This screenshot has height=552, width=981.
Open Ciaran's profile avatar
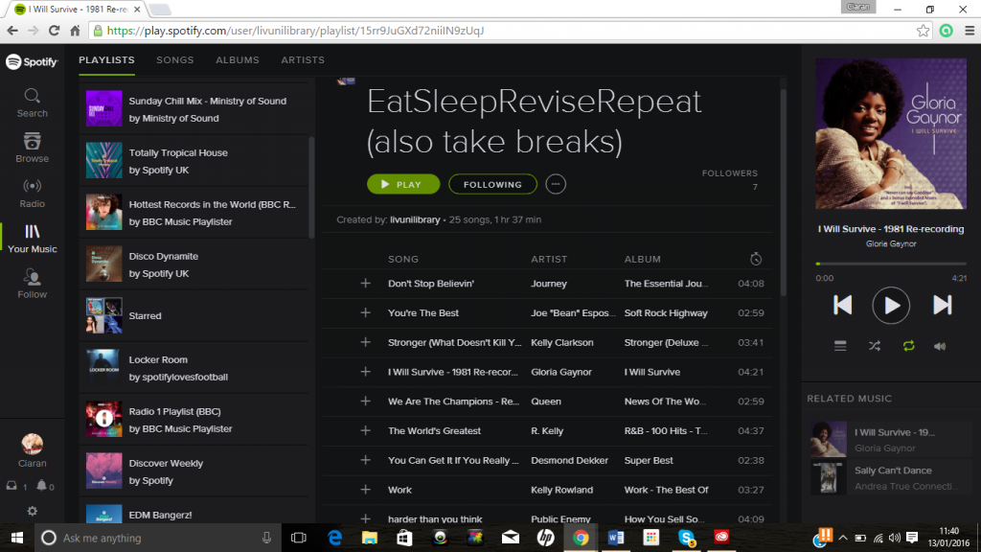tap(32, 444)
